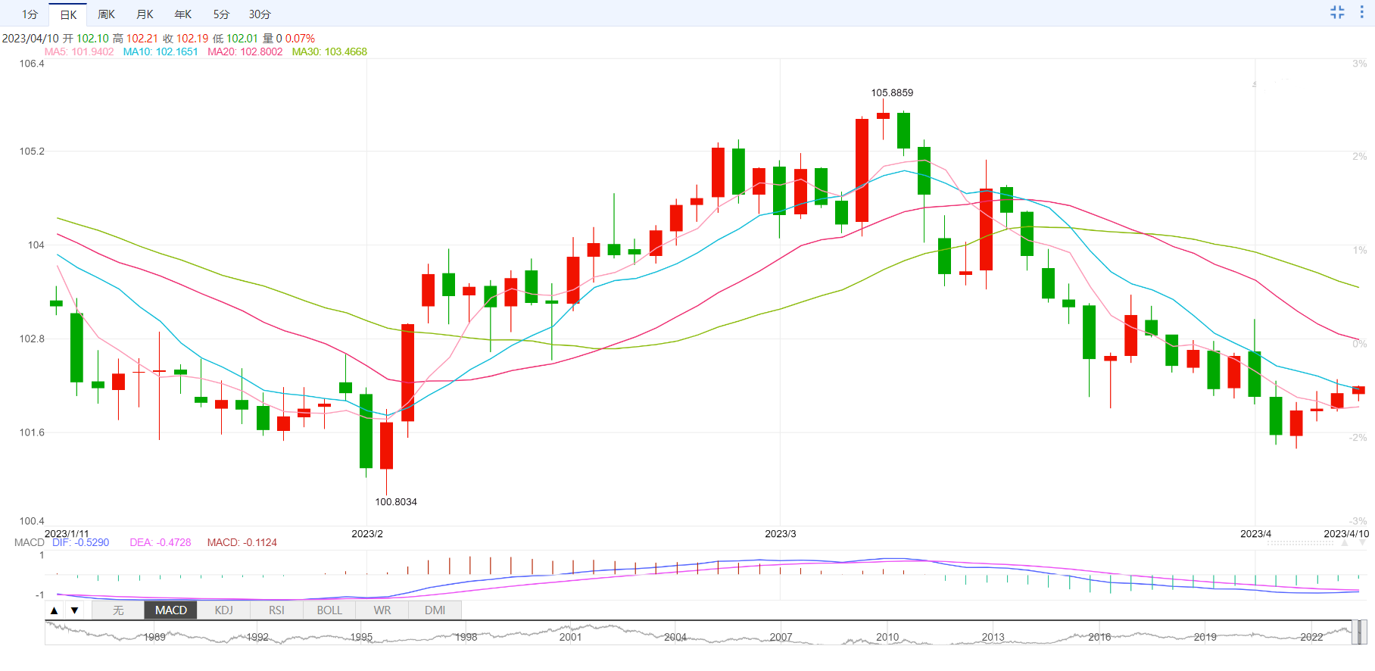Viewport: 1375px width, 671px height.
Task: Click the gray up triangle under 2023/4/10
Action: pos(1345,542)
